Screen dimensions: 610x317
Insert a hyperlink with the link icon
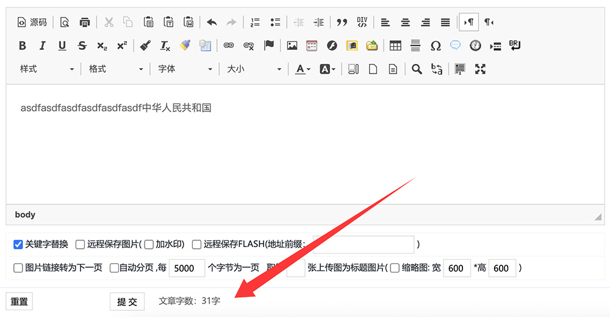229,46
